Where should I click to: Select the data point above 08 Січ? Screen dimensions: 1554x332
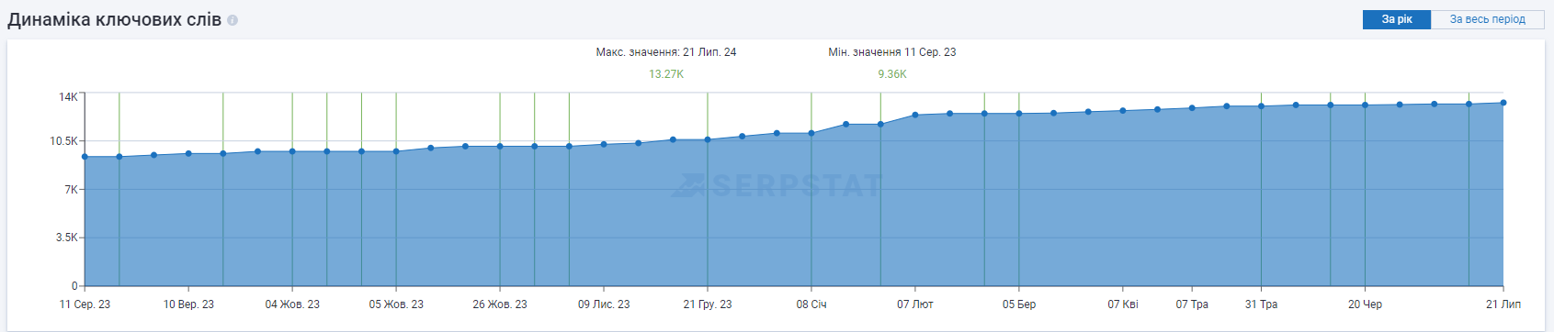[811, 133]
